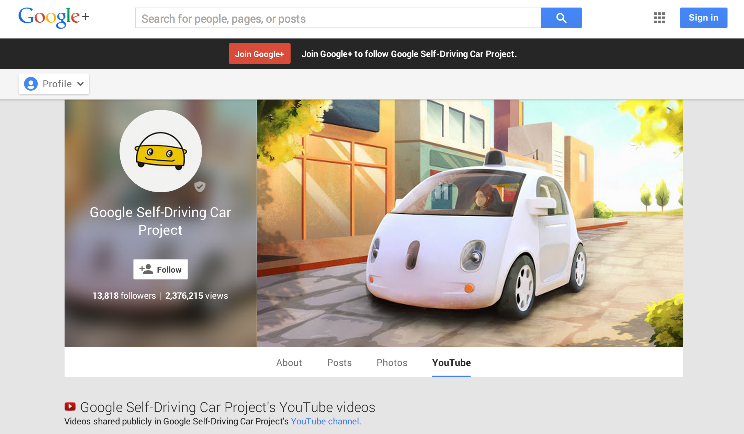744x434 pixels.
Task: Click the yellow car profile avatar
Action: coord(160,151)
